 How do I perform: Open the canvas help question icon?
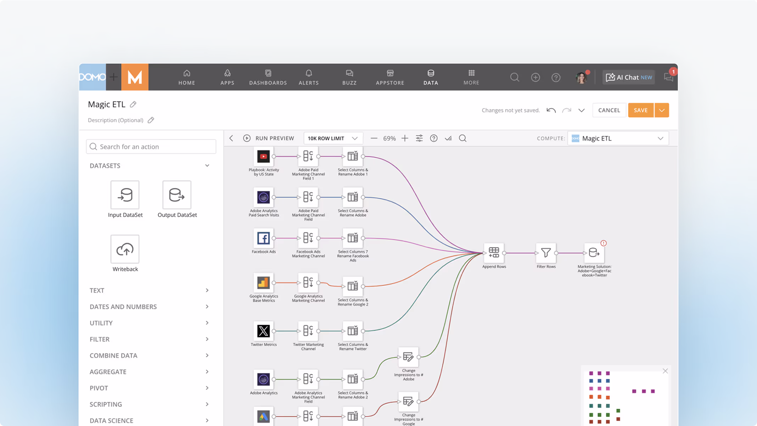[434, 138]
